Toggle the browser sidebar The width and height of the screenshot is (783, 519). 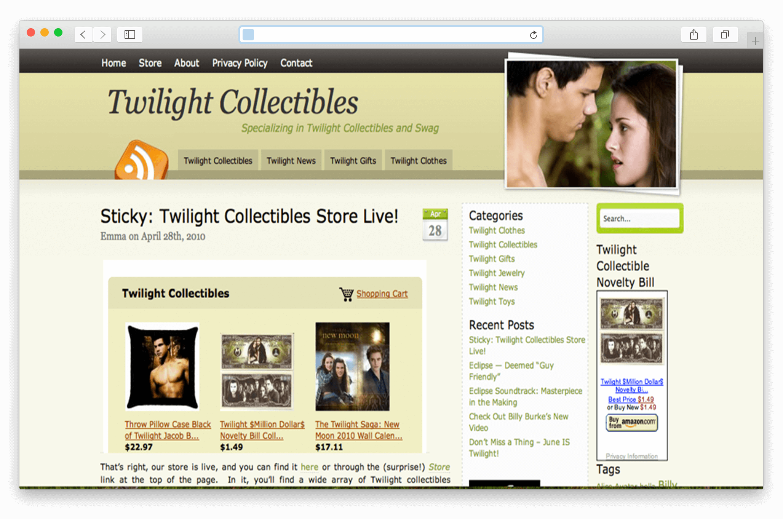129,34
